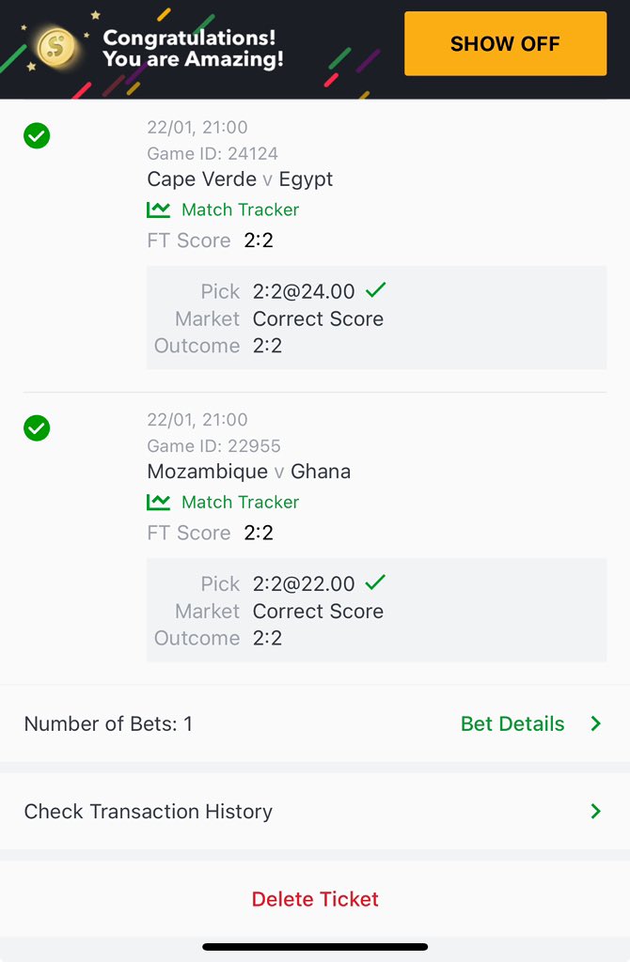
Task: Expand Check Transaction History chevron
Action: [595, 811]
